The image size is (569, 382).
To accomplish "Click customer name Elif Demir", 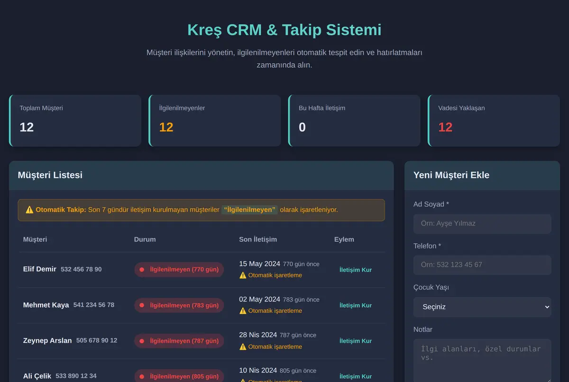I will click(40, 269).
